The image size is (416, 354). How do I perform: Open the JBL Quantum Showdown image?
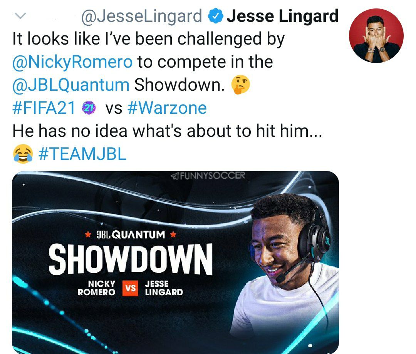pyautogui.click(x=175, y=263)
